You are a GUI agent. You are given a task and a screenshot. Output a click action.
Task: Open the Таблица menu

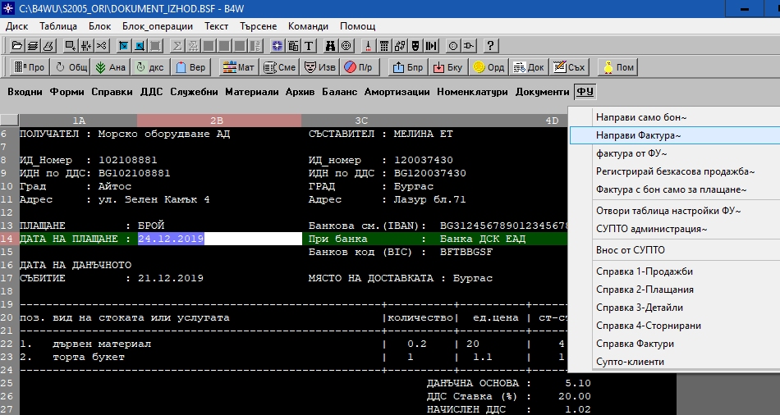click(x=58, y=26)
